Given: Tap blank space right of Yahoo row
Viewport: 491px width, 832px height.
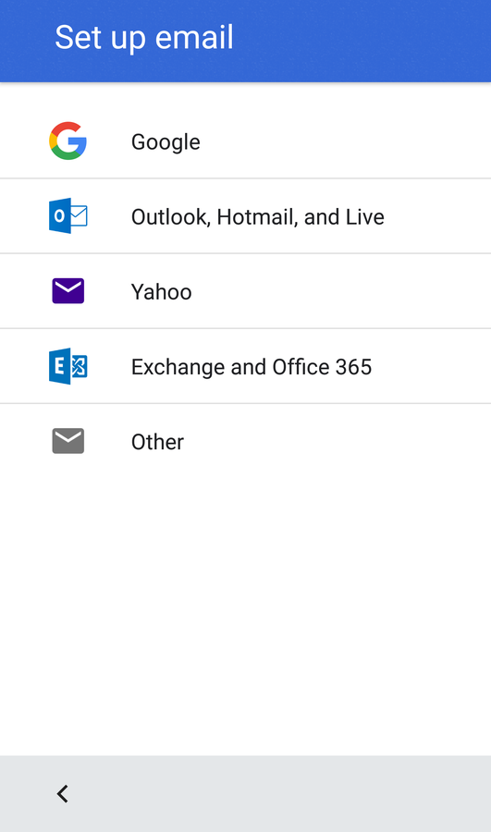Looking at the screenshot, I should click(339, 291).
